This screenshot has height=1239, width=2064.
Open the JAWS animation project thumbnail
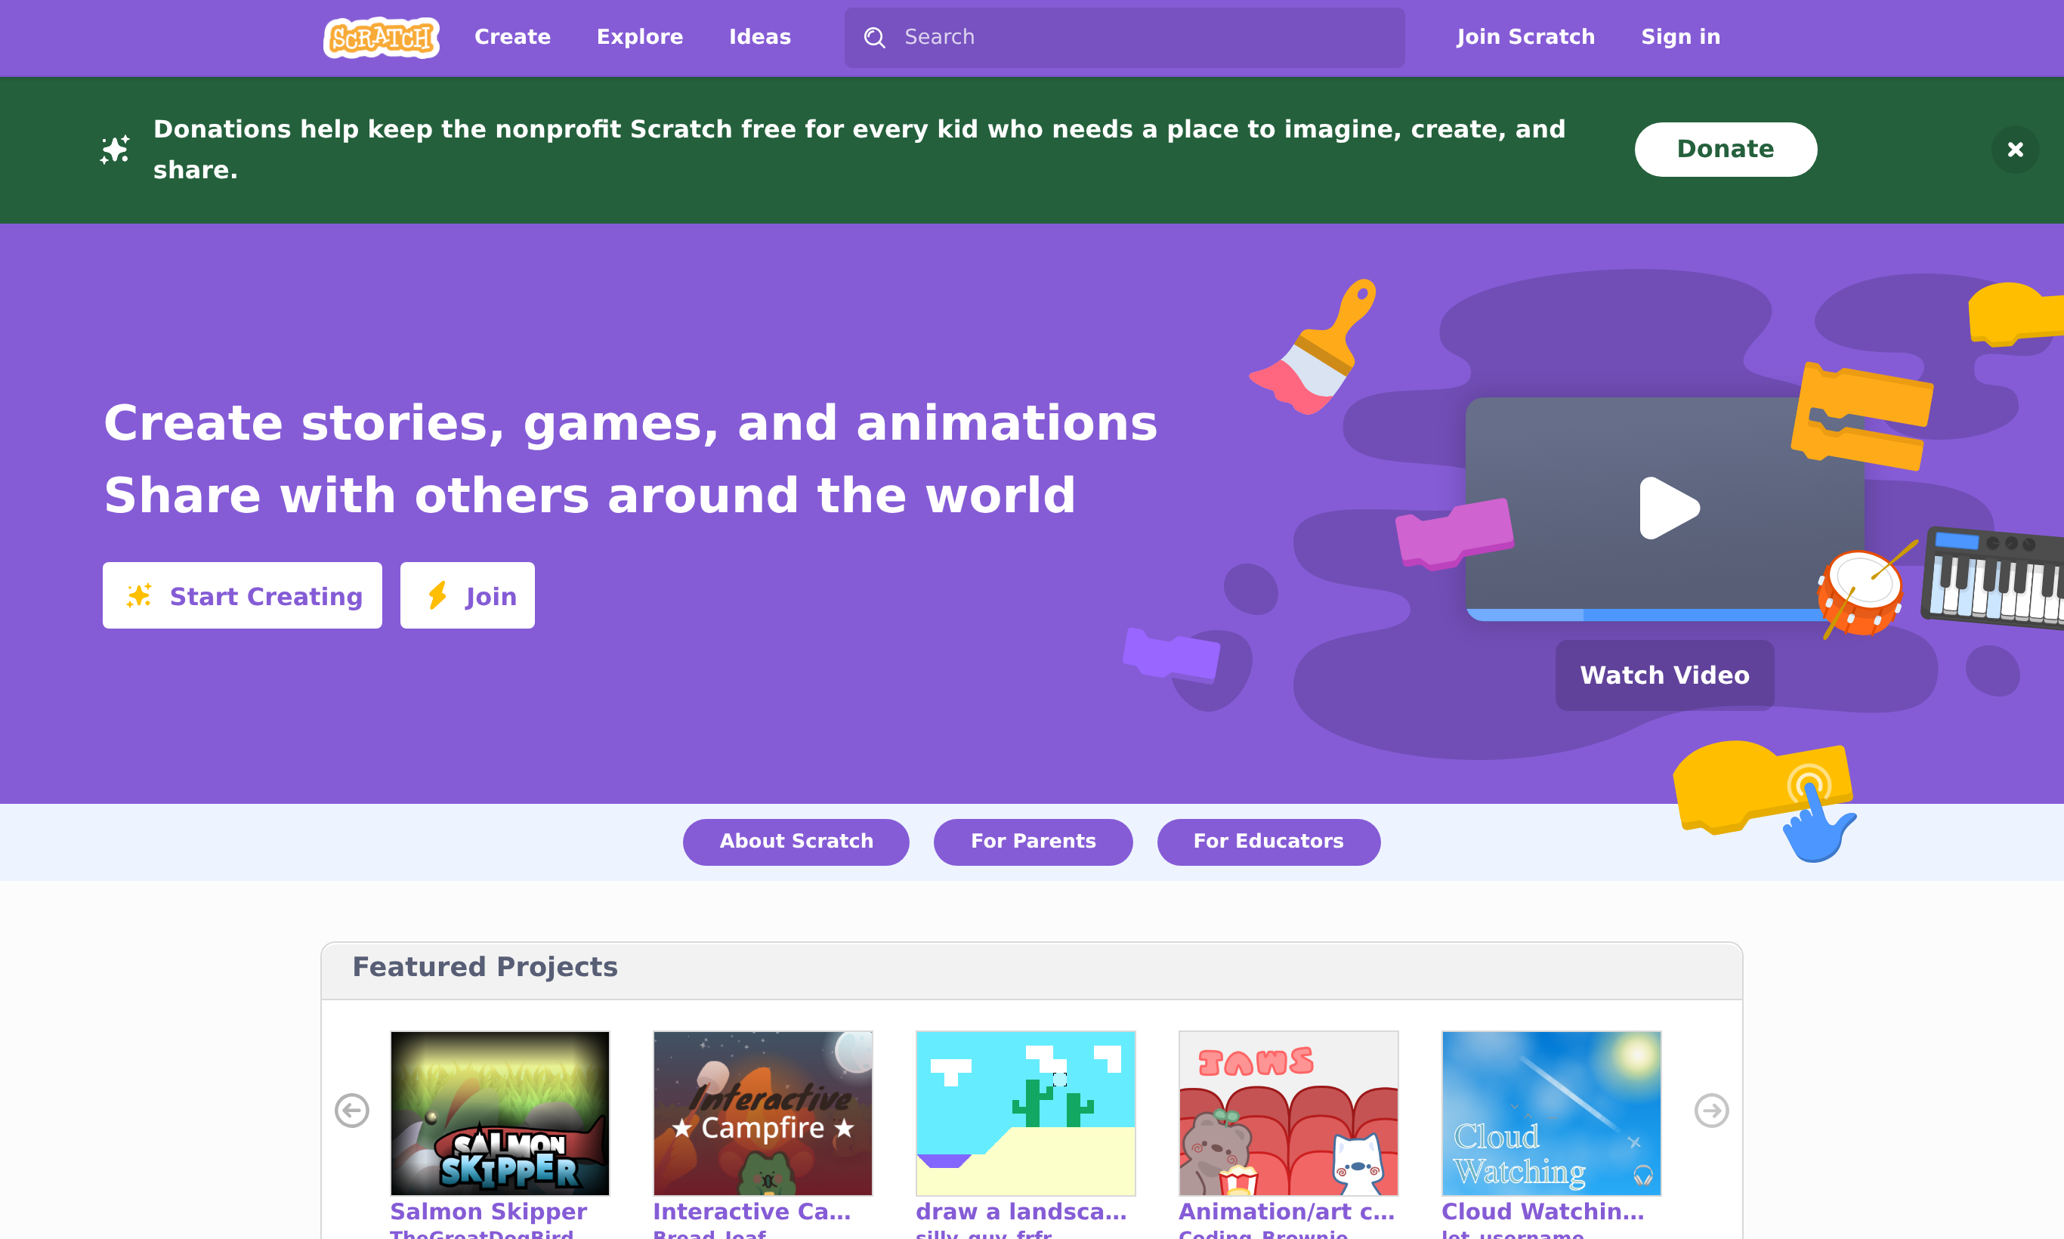pos(1288,1113)
